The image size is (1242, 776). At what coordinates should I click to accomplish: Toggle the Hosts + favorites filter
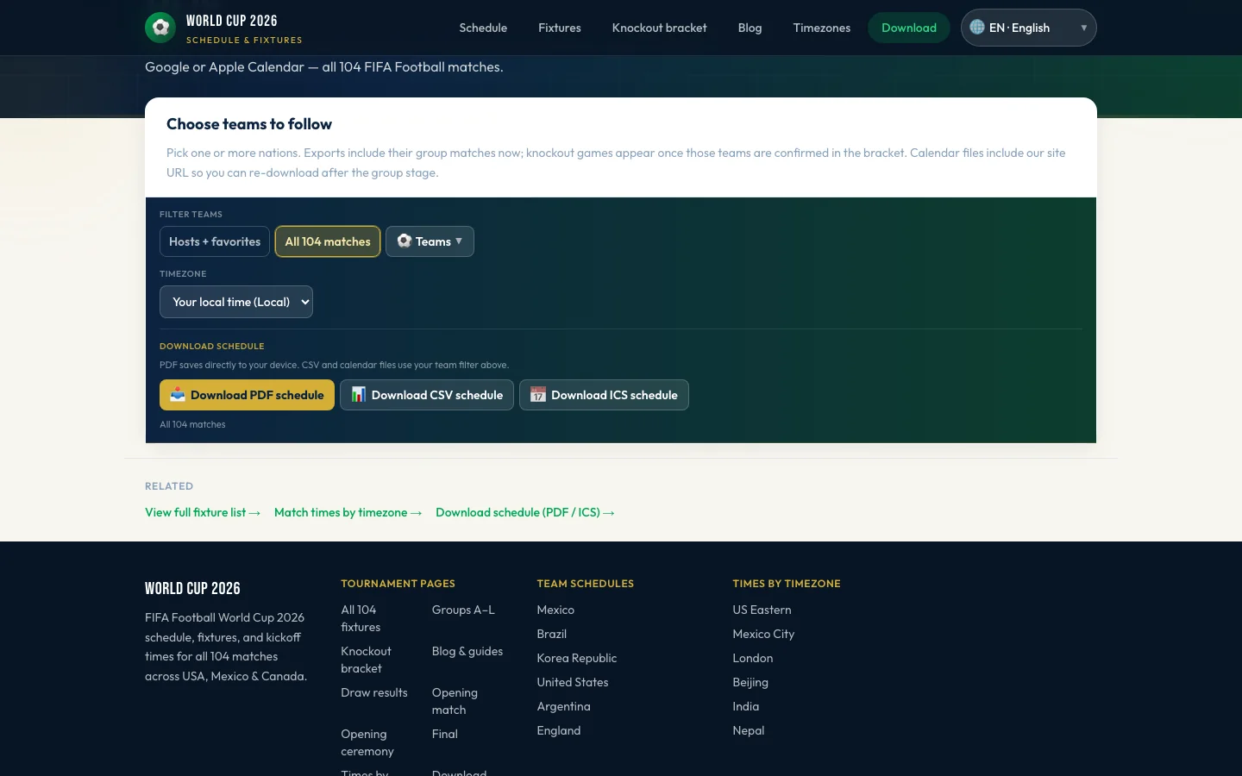point(215,241)
